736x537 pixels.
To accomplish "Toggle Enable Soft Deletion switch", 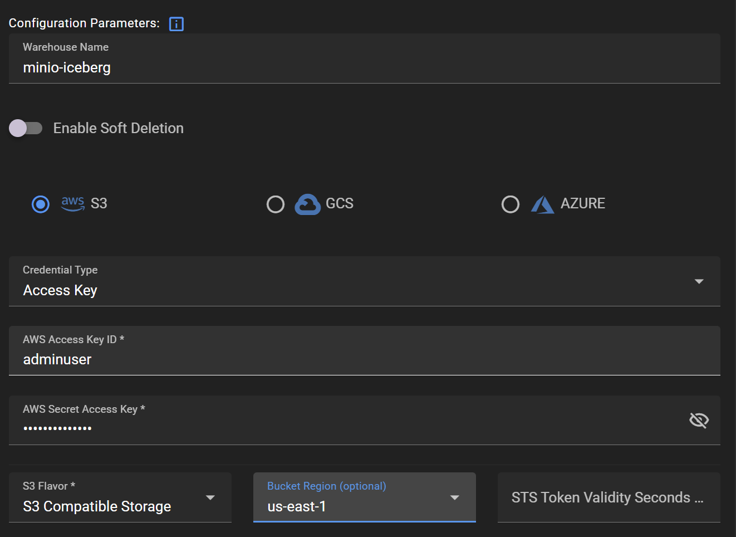I will click(26, 128).
